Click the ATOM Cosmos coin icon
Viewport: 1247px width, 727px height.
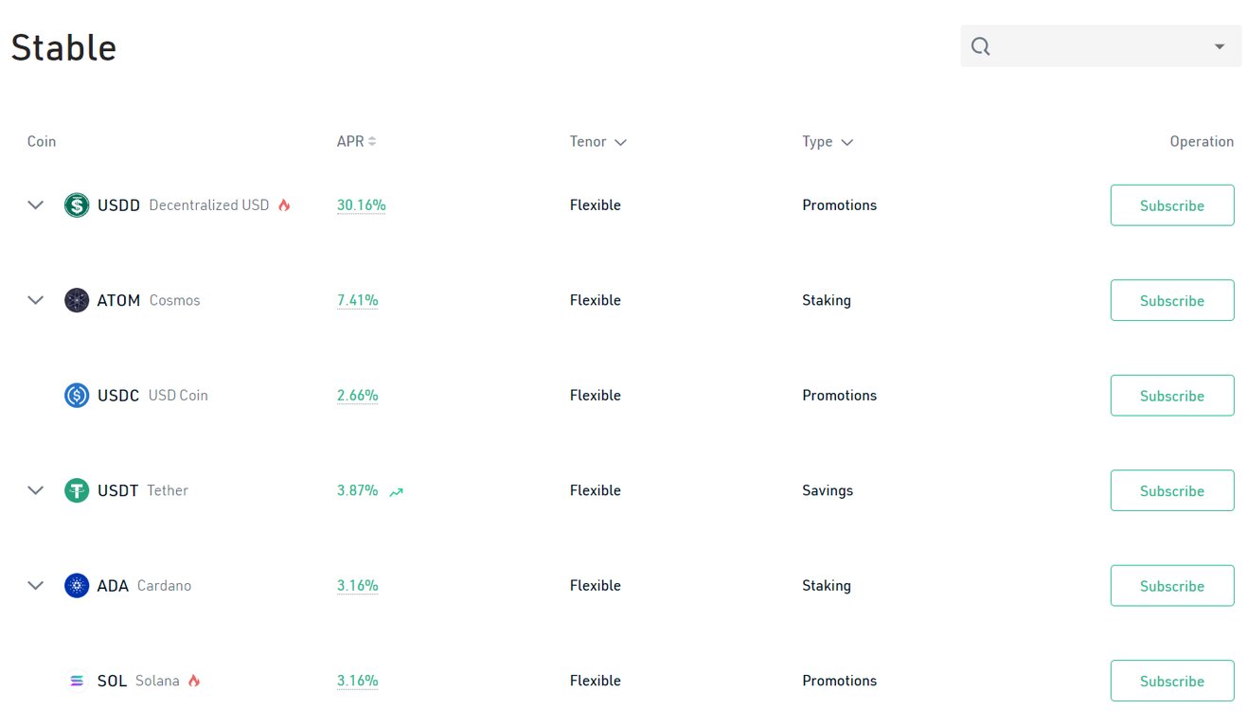pos(77,300)
